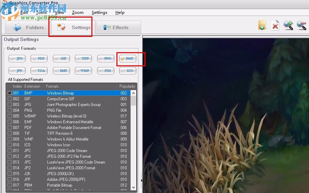
Task: Select "Adobe JPEG-2000(JPF)" row
Action: point(69,179)
